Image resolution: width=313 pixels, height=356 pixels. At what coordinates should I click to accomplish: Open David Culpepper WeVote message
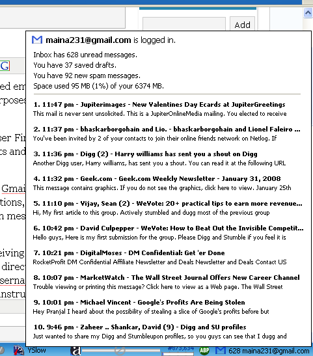tap(168, 228)
